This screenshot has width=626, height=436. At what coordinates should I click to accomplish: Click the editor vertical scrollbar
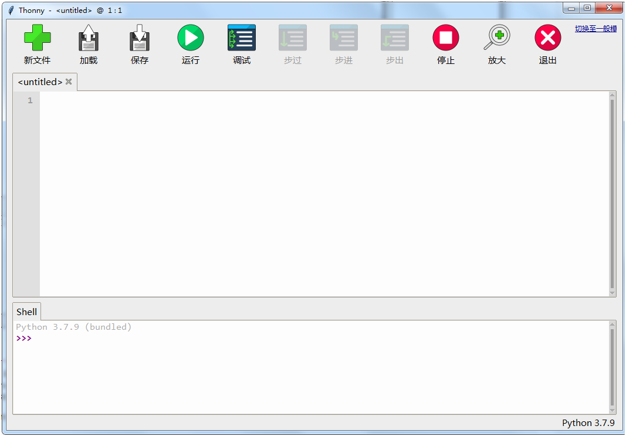pyautogui.click(x=613, y=194)
